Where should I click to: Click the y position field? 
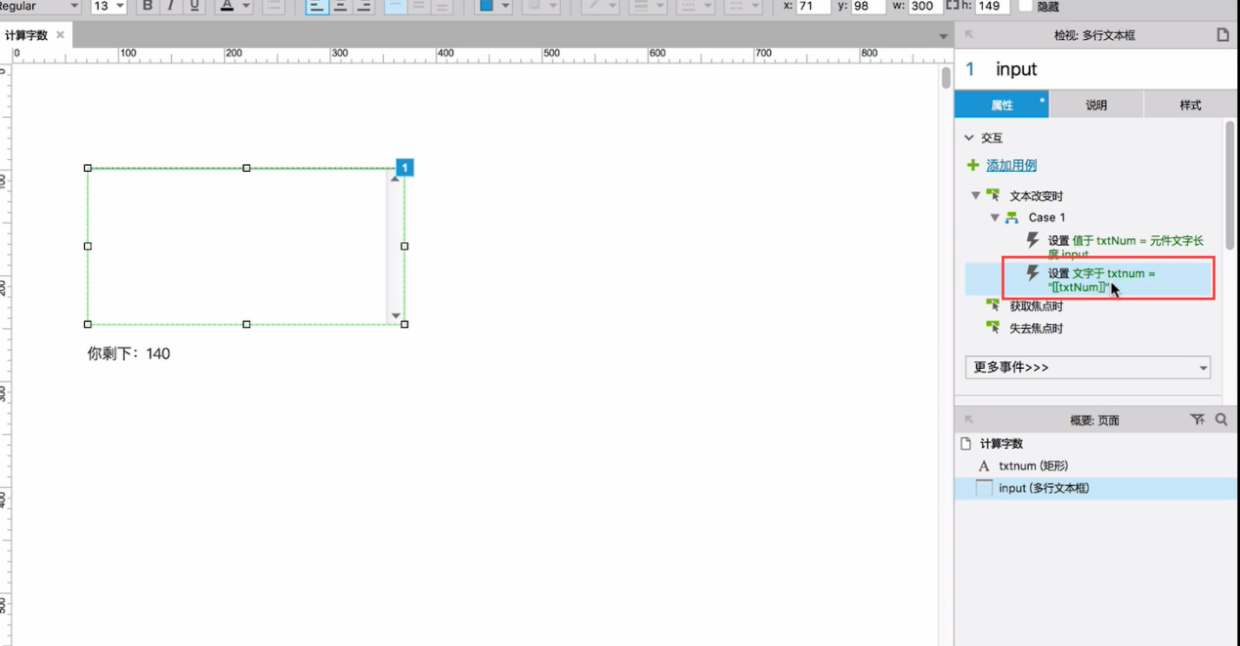[869, 6]
